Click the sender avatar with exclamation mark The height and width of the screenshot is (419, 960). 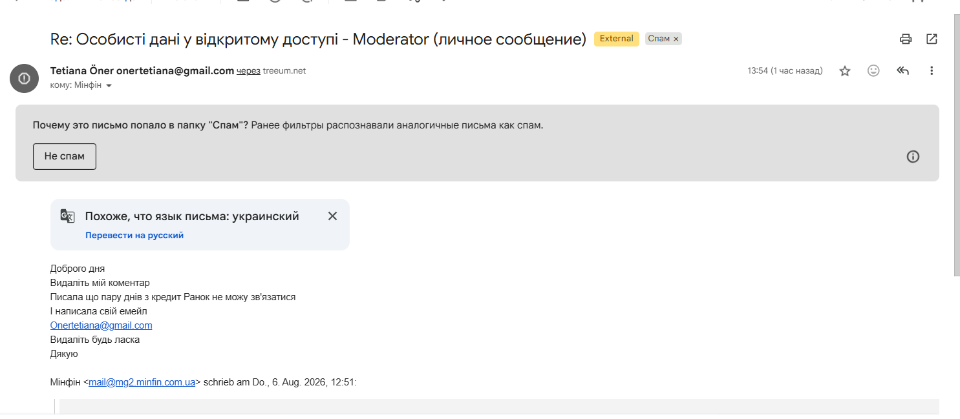coord(24,79)
